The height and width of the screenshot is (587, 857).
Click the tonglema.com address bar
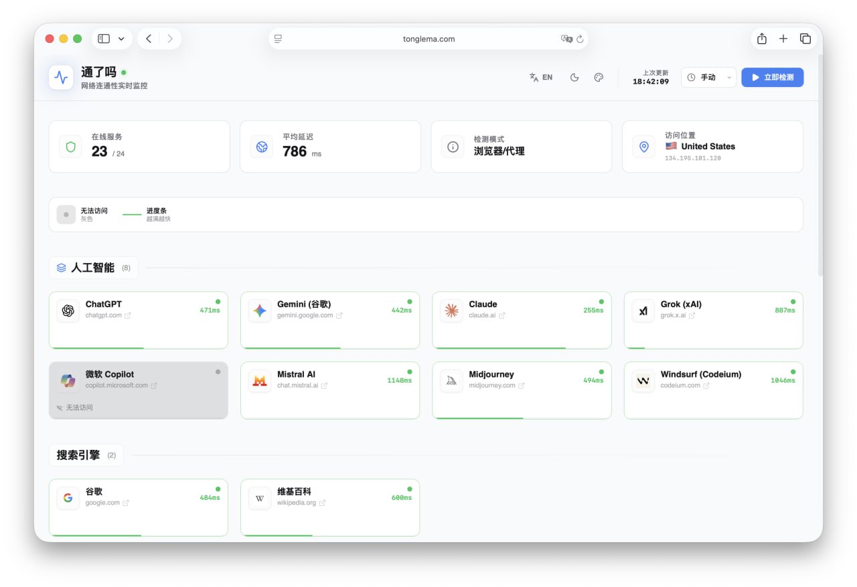[428, 39]
